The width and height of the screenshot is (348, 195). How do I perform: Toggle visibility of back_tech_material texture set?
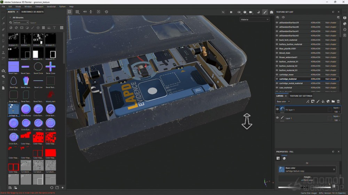point(277,40)
